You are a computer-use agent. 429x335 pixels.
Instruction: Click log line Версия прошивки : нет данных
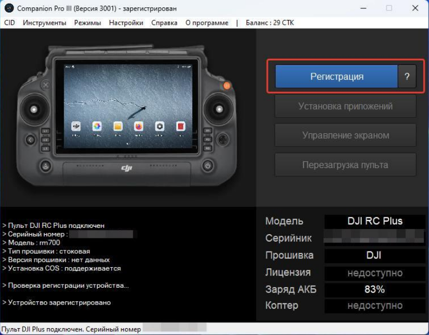(56, 260)
